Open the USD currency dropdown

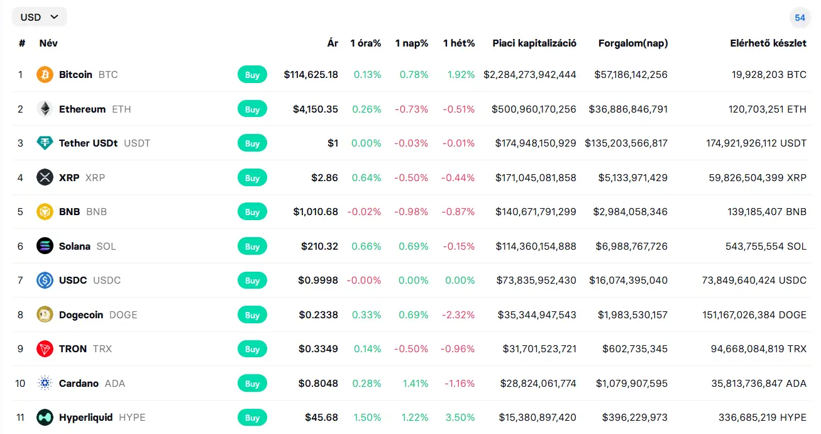39,17
